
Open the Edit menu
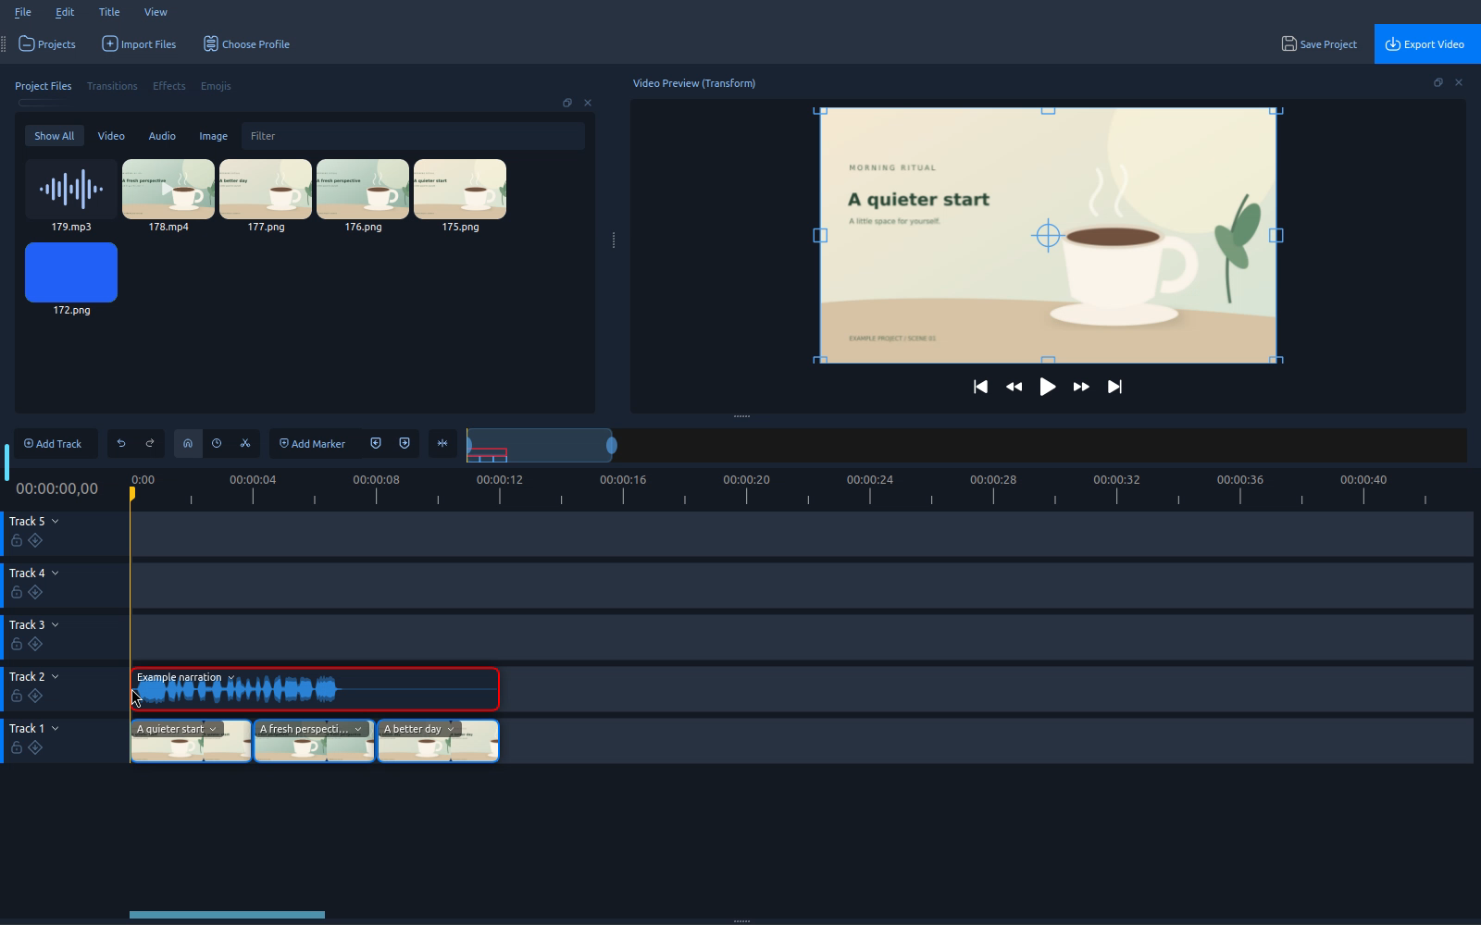coord(65,12)
